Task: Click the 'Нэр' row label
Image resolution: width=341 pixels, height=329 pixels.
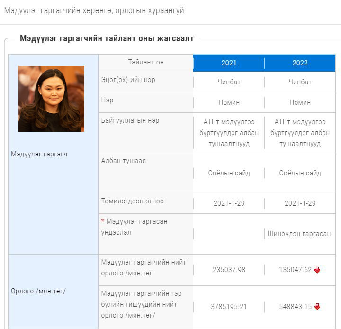Action: 107,100
